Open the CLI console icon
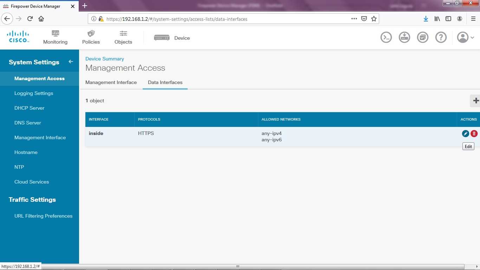 click(x=386, y=37)
